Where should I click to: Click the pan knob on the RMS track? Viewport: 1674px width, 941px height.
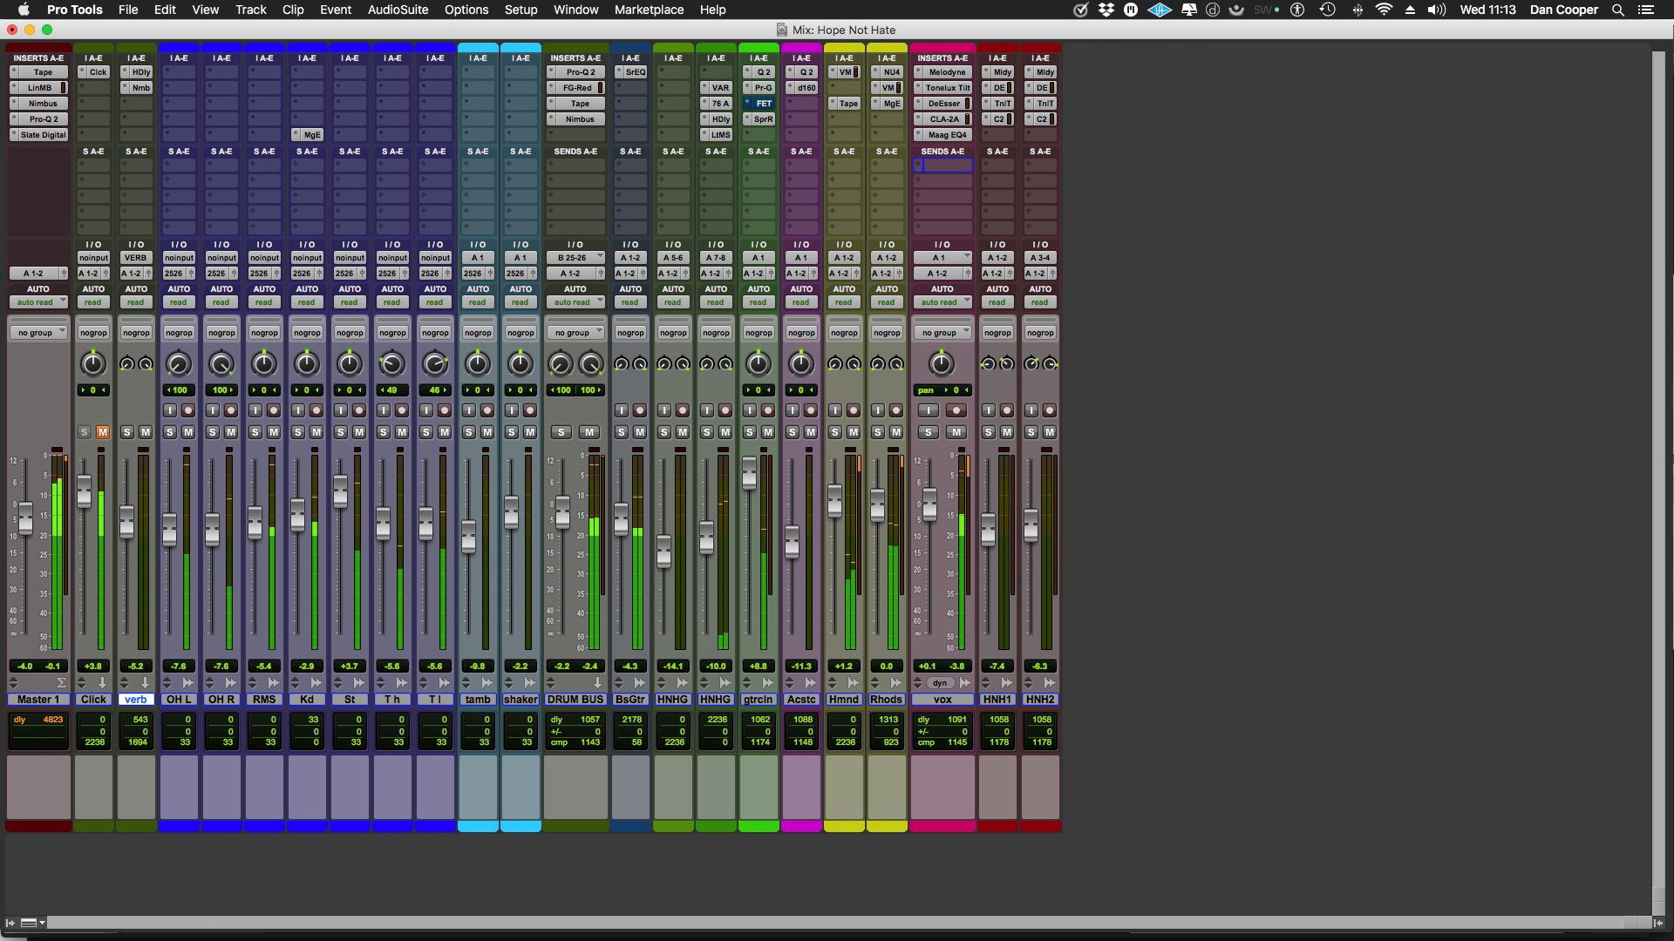(263, 363)
